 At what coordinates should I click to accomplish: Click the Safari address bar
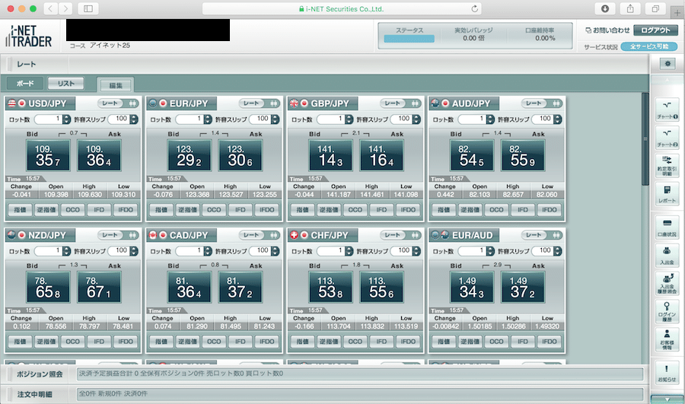(342, 8)
